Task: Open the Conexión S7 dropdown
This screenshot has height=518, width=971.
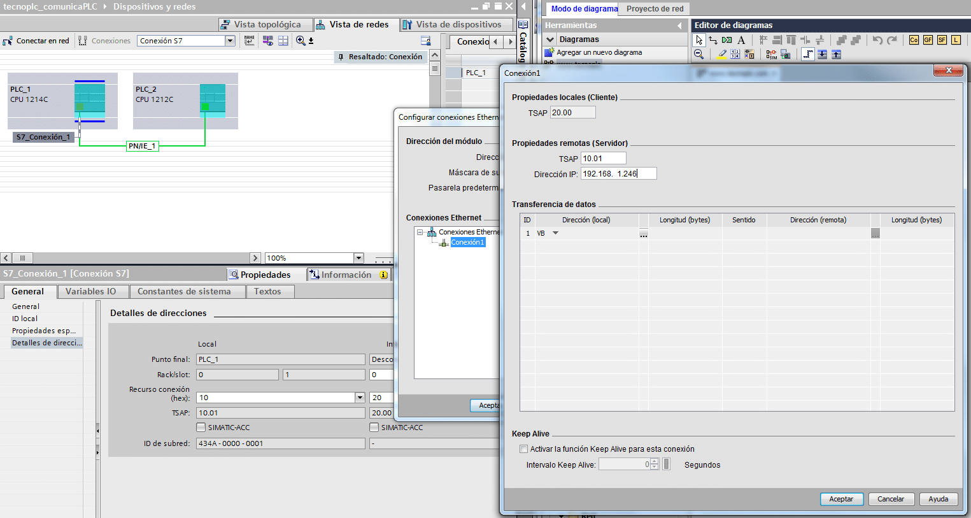Action: click(x=230, y=40)
